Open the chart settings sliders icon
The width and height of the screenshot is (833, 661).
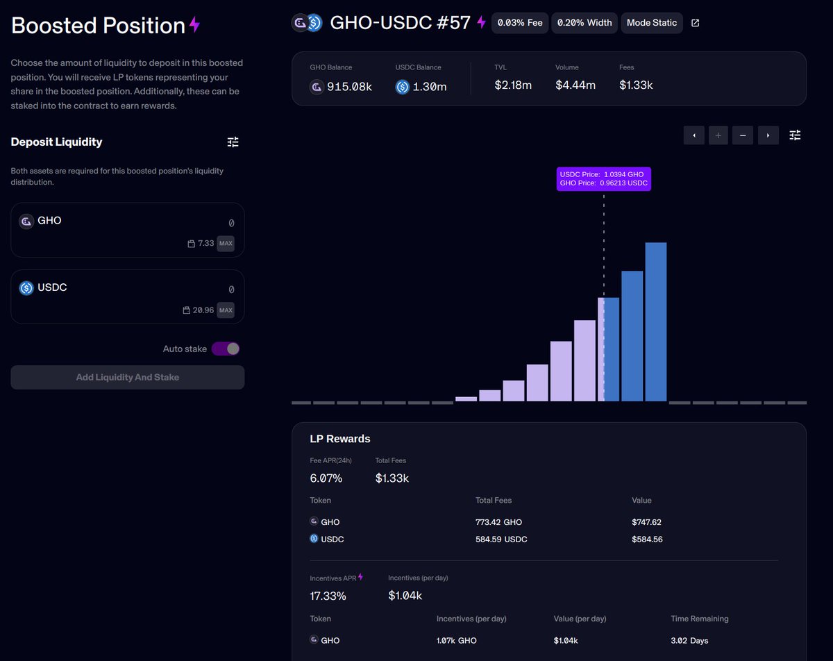point(795,135)
